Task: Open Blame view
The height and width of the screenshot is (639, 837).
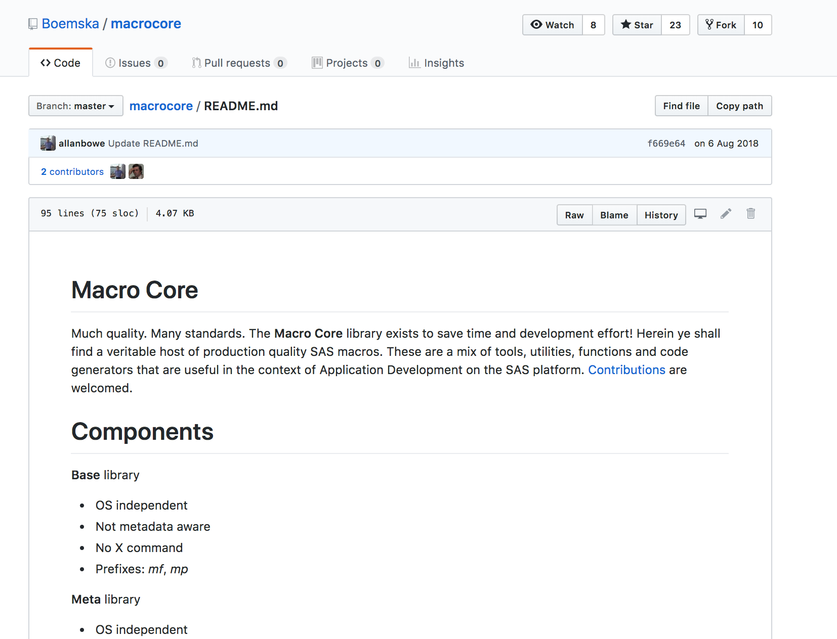Action: tap(614, 215)
